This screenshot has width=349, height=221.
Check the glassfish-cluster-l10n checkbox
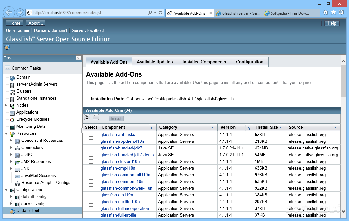tap(91, 162)
